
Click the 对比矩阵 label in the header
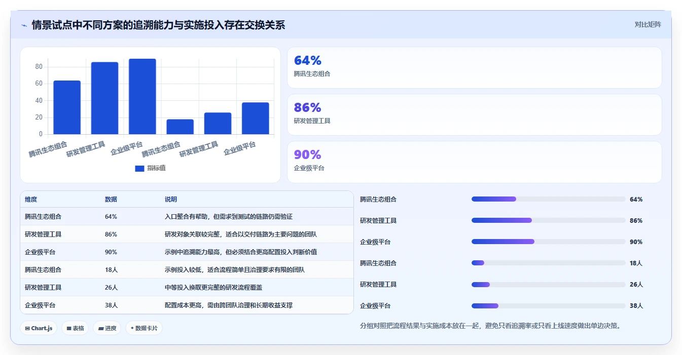(648, 24)
